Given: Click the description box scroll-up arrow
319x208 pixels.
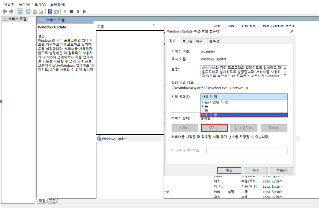Looking at the screenshot, I should pyautogui.click(x=285, y=68).
